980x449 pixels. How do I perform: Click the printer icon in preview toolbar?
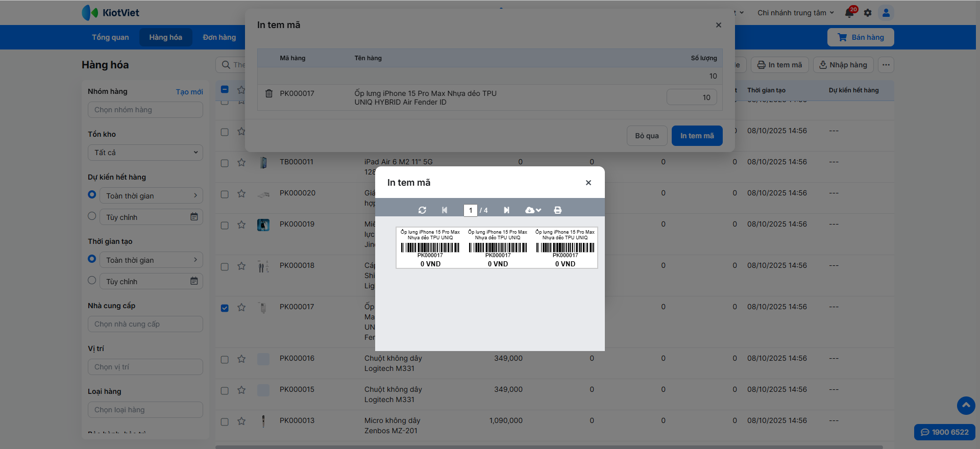(558, 210)
